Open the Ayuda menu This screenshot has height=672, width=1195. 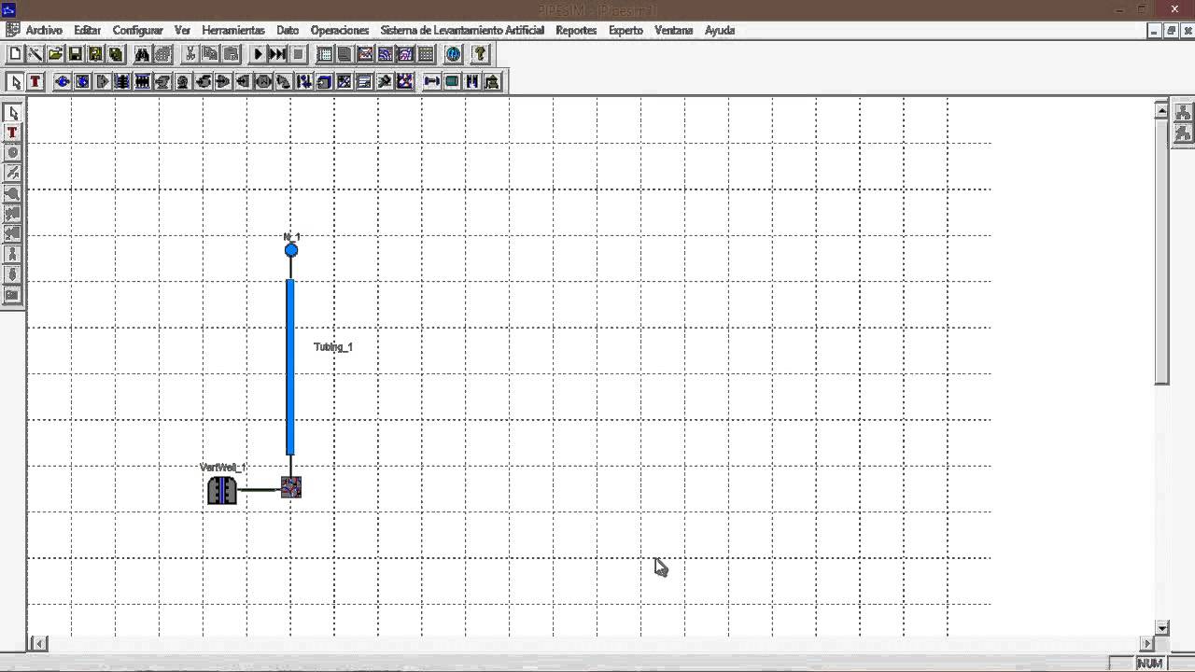[x=720, y=31]
